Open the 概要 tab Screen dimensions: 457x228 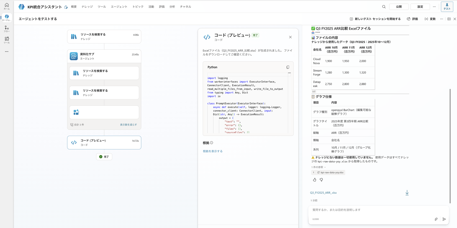coord(74,7)
